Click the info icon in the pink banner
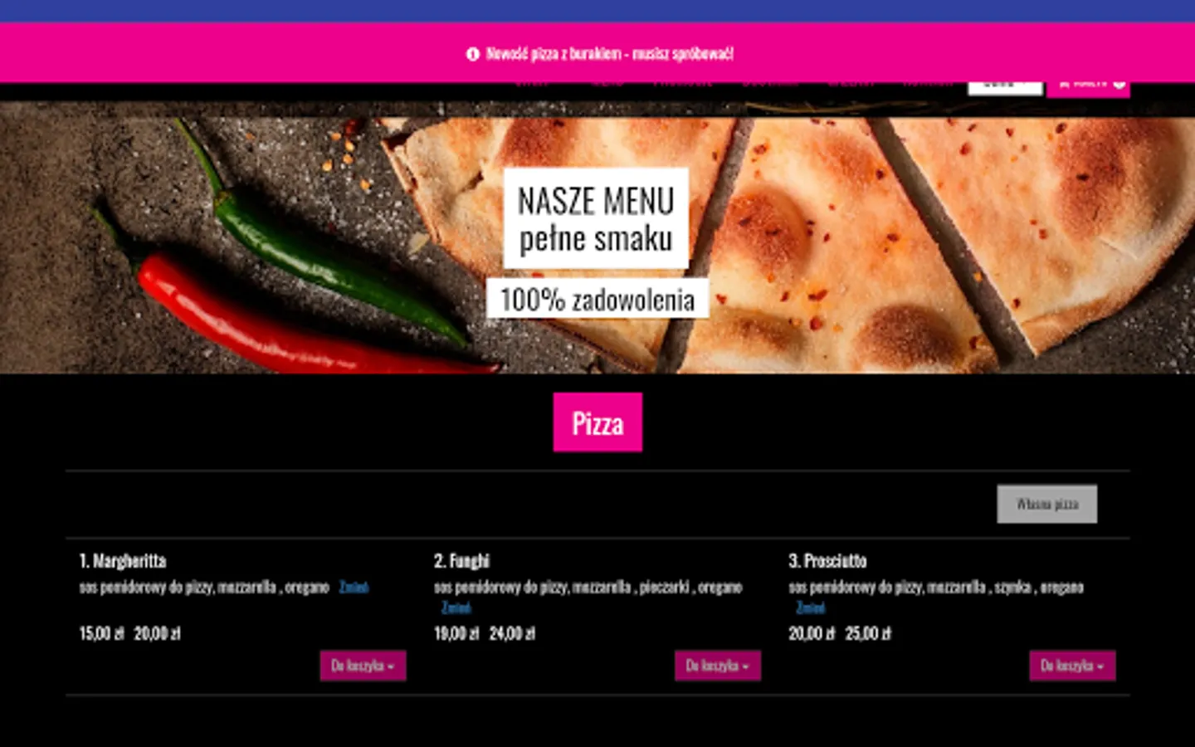Screen dimensions: 1195x747 pos(473,54)
